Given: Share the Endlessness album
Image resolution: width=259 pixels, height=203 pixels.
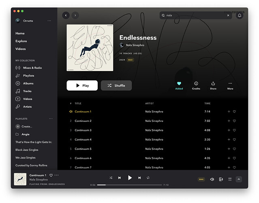Looking at the screenshot, I should [213, 84].
